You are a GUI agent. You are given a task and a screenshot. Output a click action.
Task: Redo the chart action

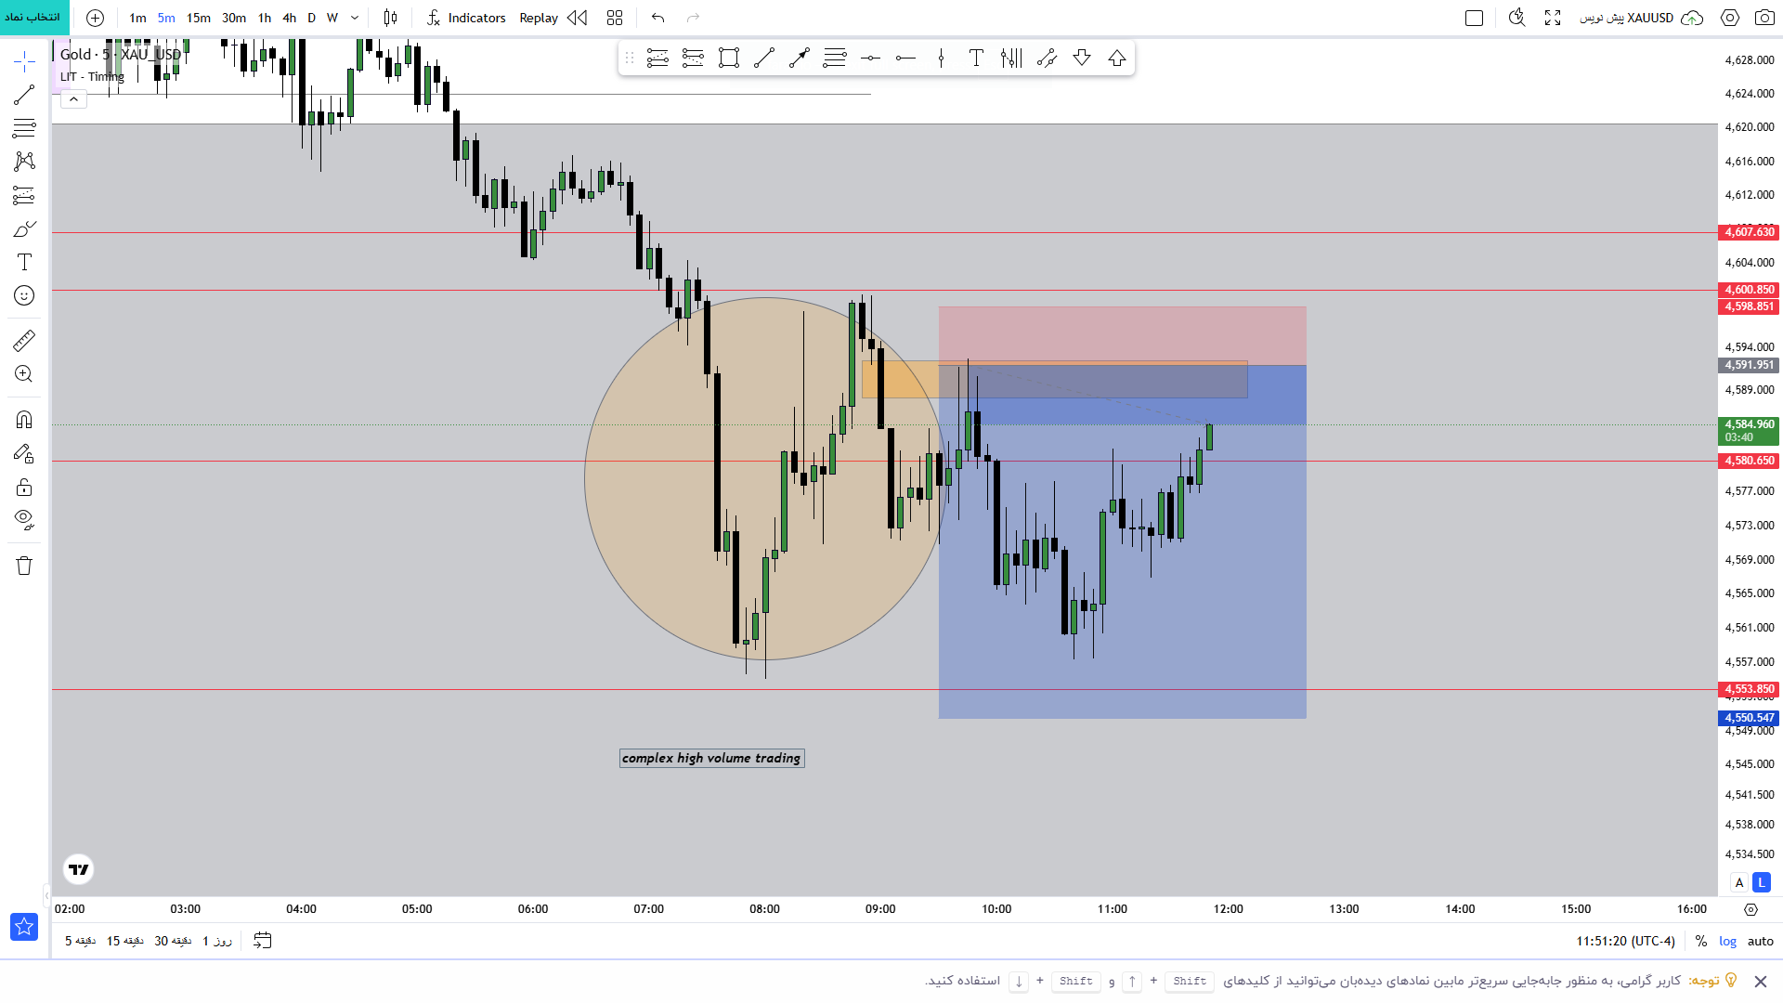pos(693,18)
